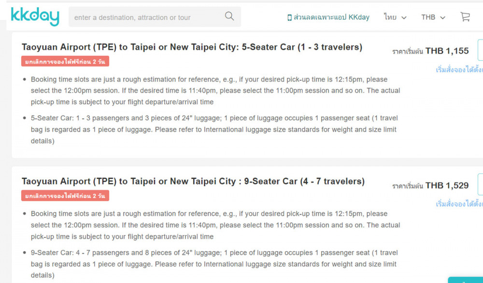Click the KKday logo
The width and height of the screenshot is (483, 283).
[x=35, y=16]
